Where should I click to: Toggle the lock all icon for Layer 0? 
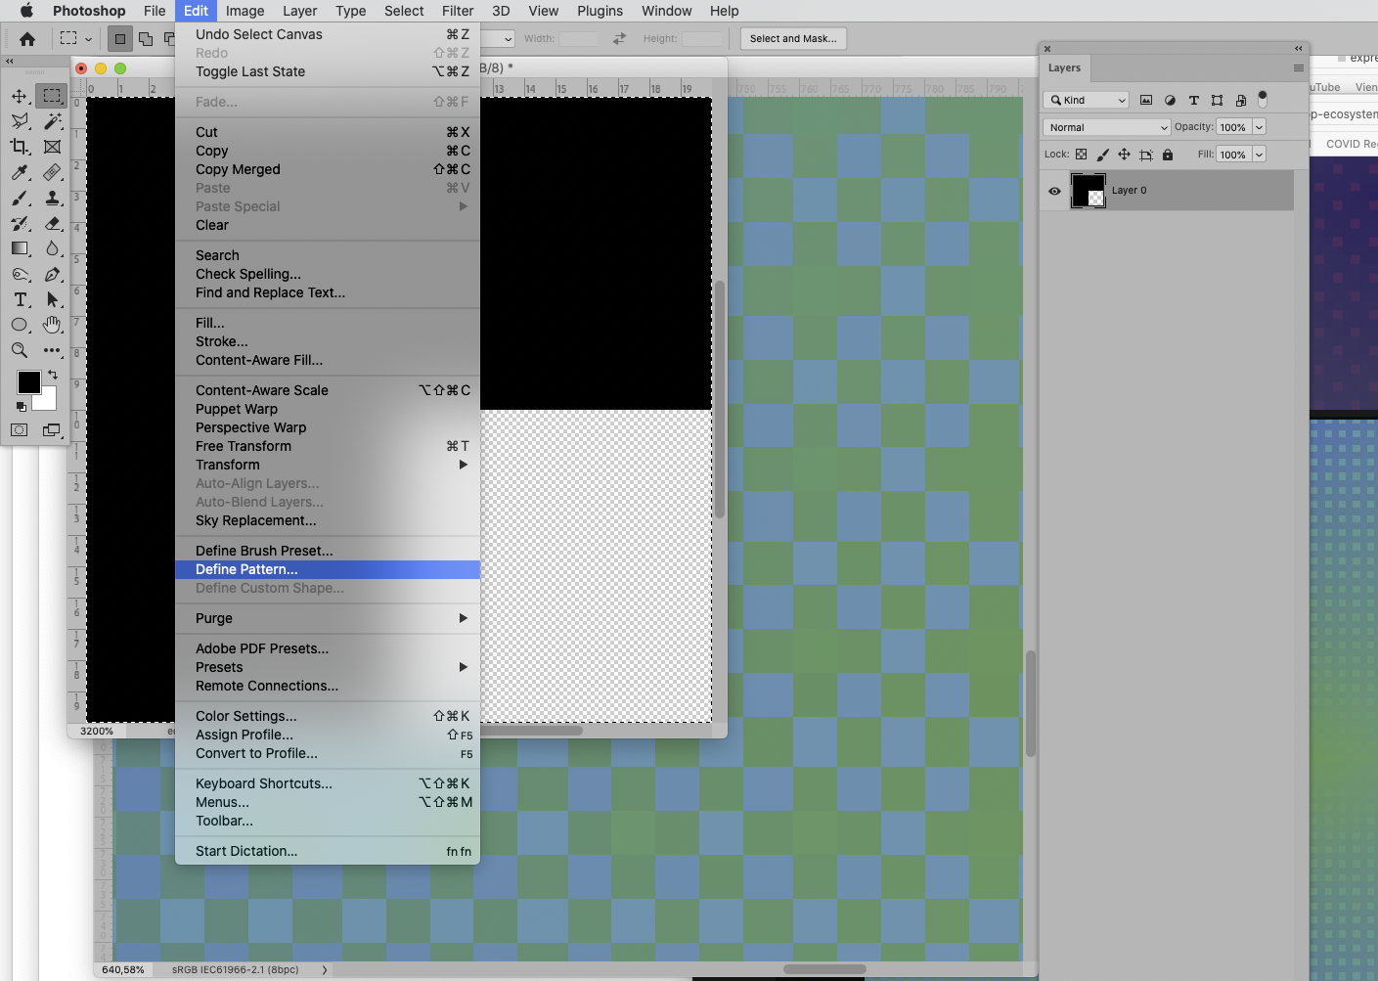coord(1167,154)
